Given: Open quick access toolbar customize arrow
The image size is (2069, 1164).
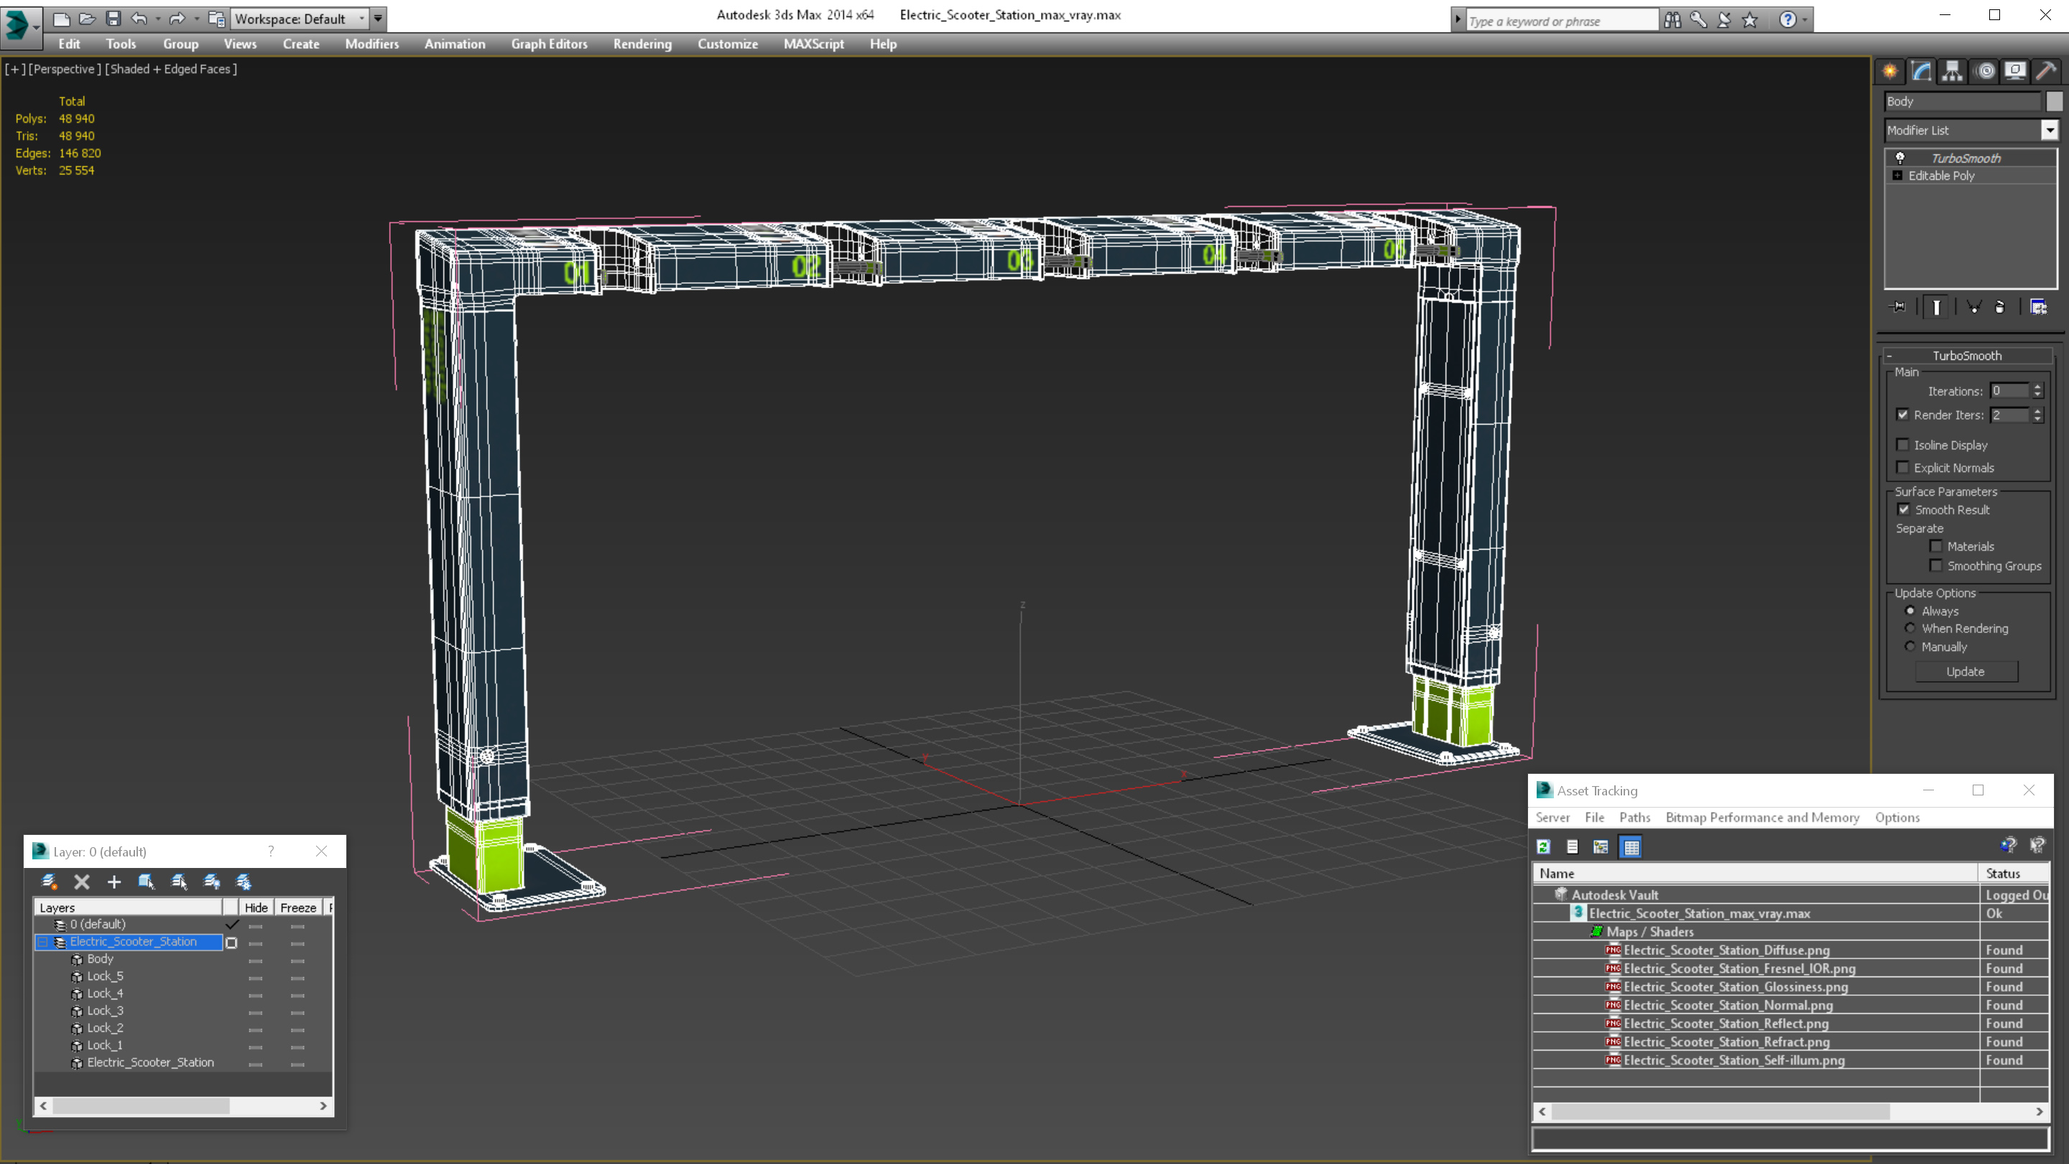Looking at the screenshot, I should point(379,19).
